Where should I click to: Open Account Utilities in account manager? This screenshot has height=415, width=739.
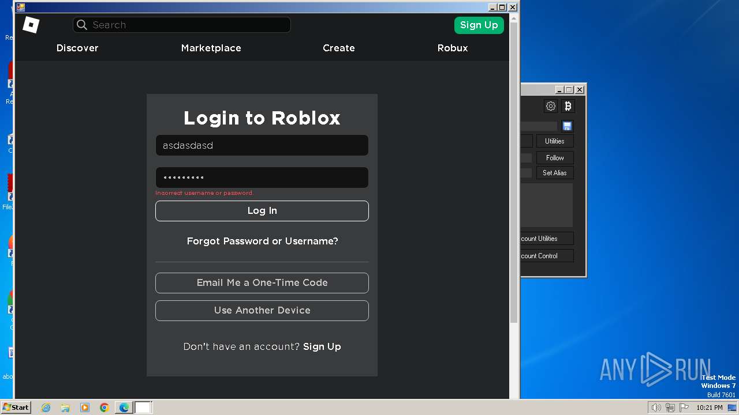[x=547, y=239]
